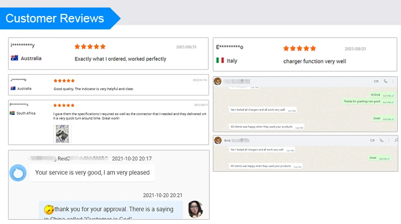Click the blue chat bubble avatar icon

18,173
